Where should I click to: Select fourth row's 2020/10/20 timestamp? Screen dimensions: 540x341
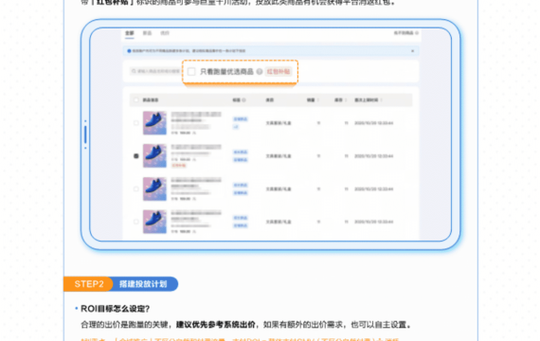pyautogui.click(x=373, y=222)
